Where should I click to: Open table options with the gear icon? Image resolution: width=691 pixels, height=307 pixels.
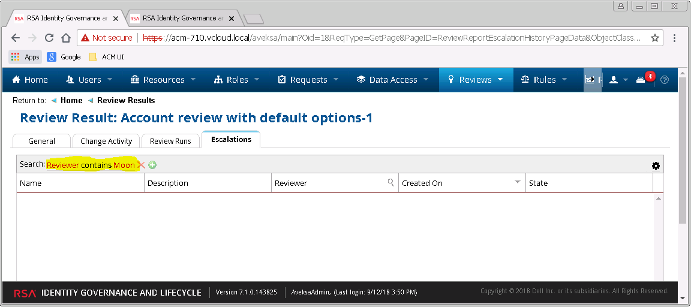[x=656, y=165]
